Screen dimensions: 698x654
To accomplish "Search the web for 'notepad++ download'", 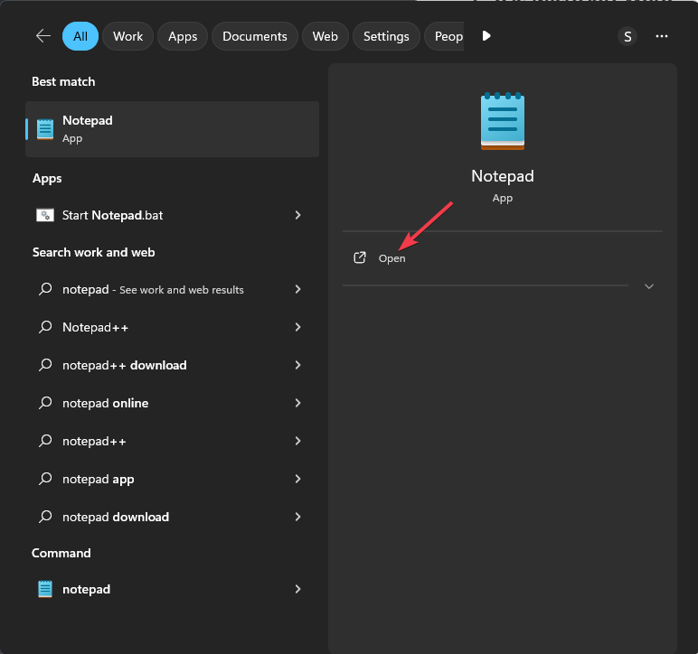I will [125, 365].
